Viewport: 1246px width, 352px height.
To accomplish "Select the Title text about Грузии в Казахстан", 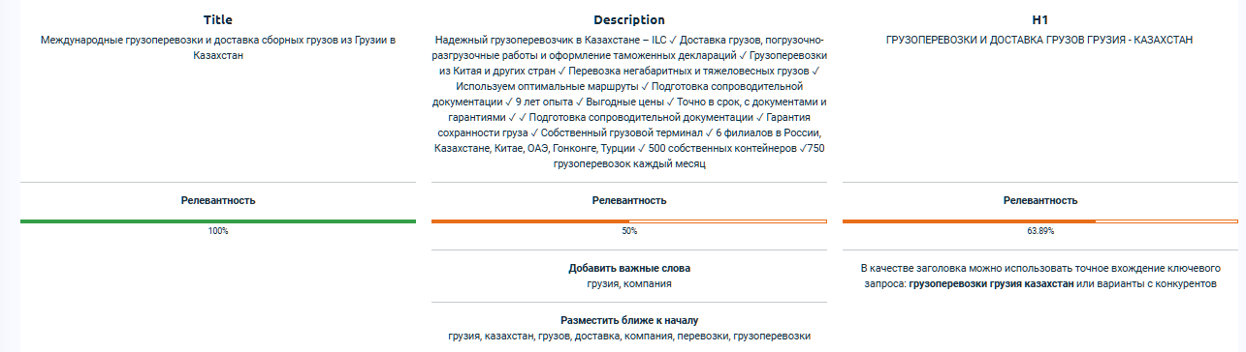I will click(x=217, y=47).
